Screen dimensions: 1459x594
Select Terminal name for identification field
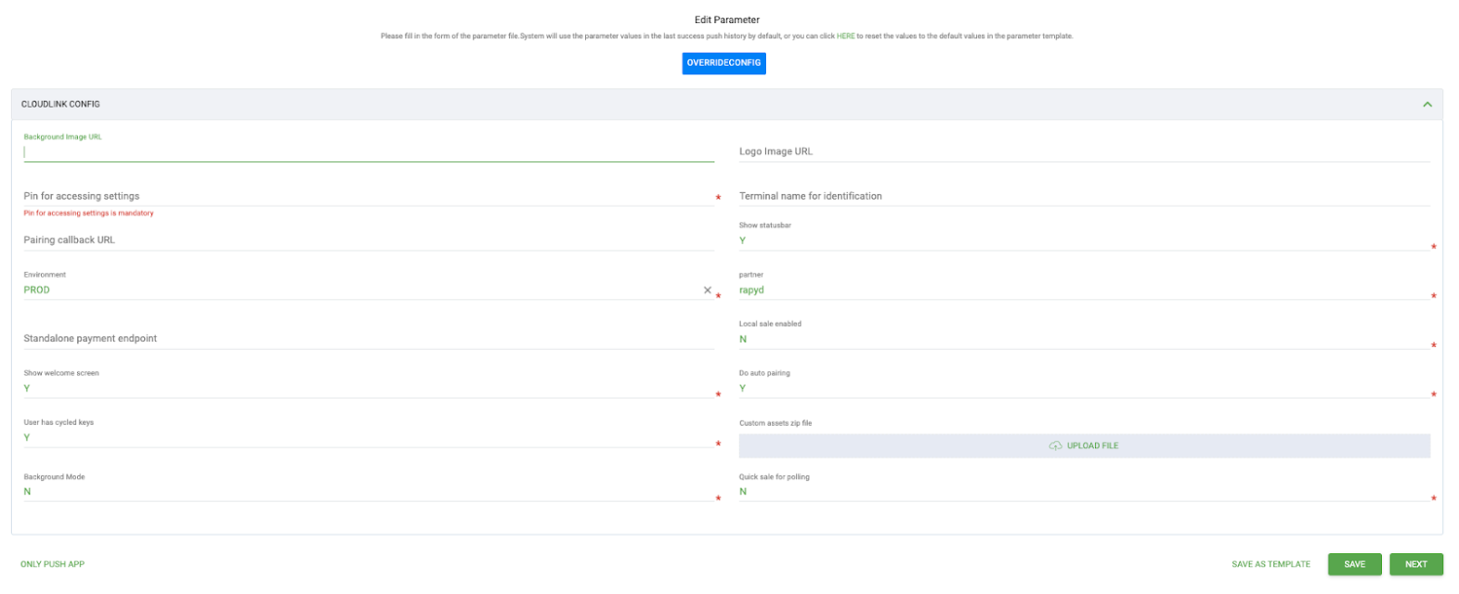click(x=1083, y=196)
